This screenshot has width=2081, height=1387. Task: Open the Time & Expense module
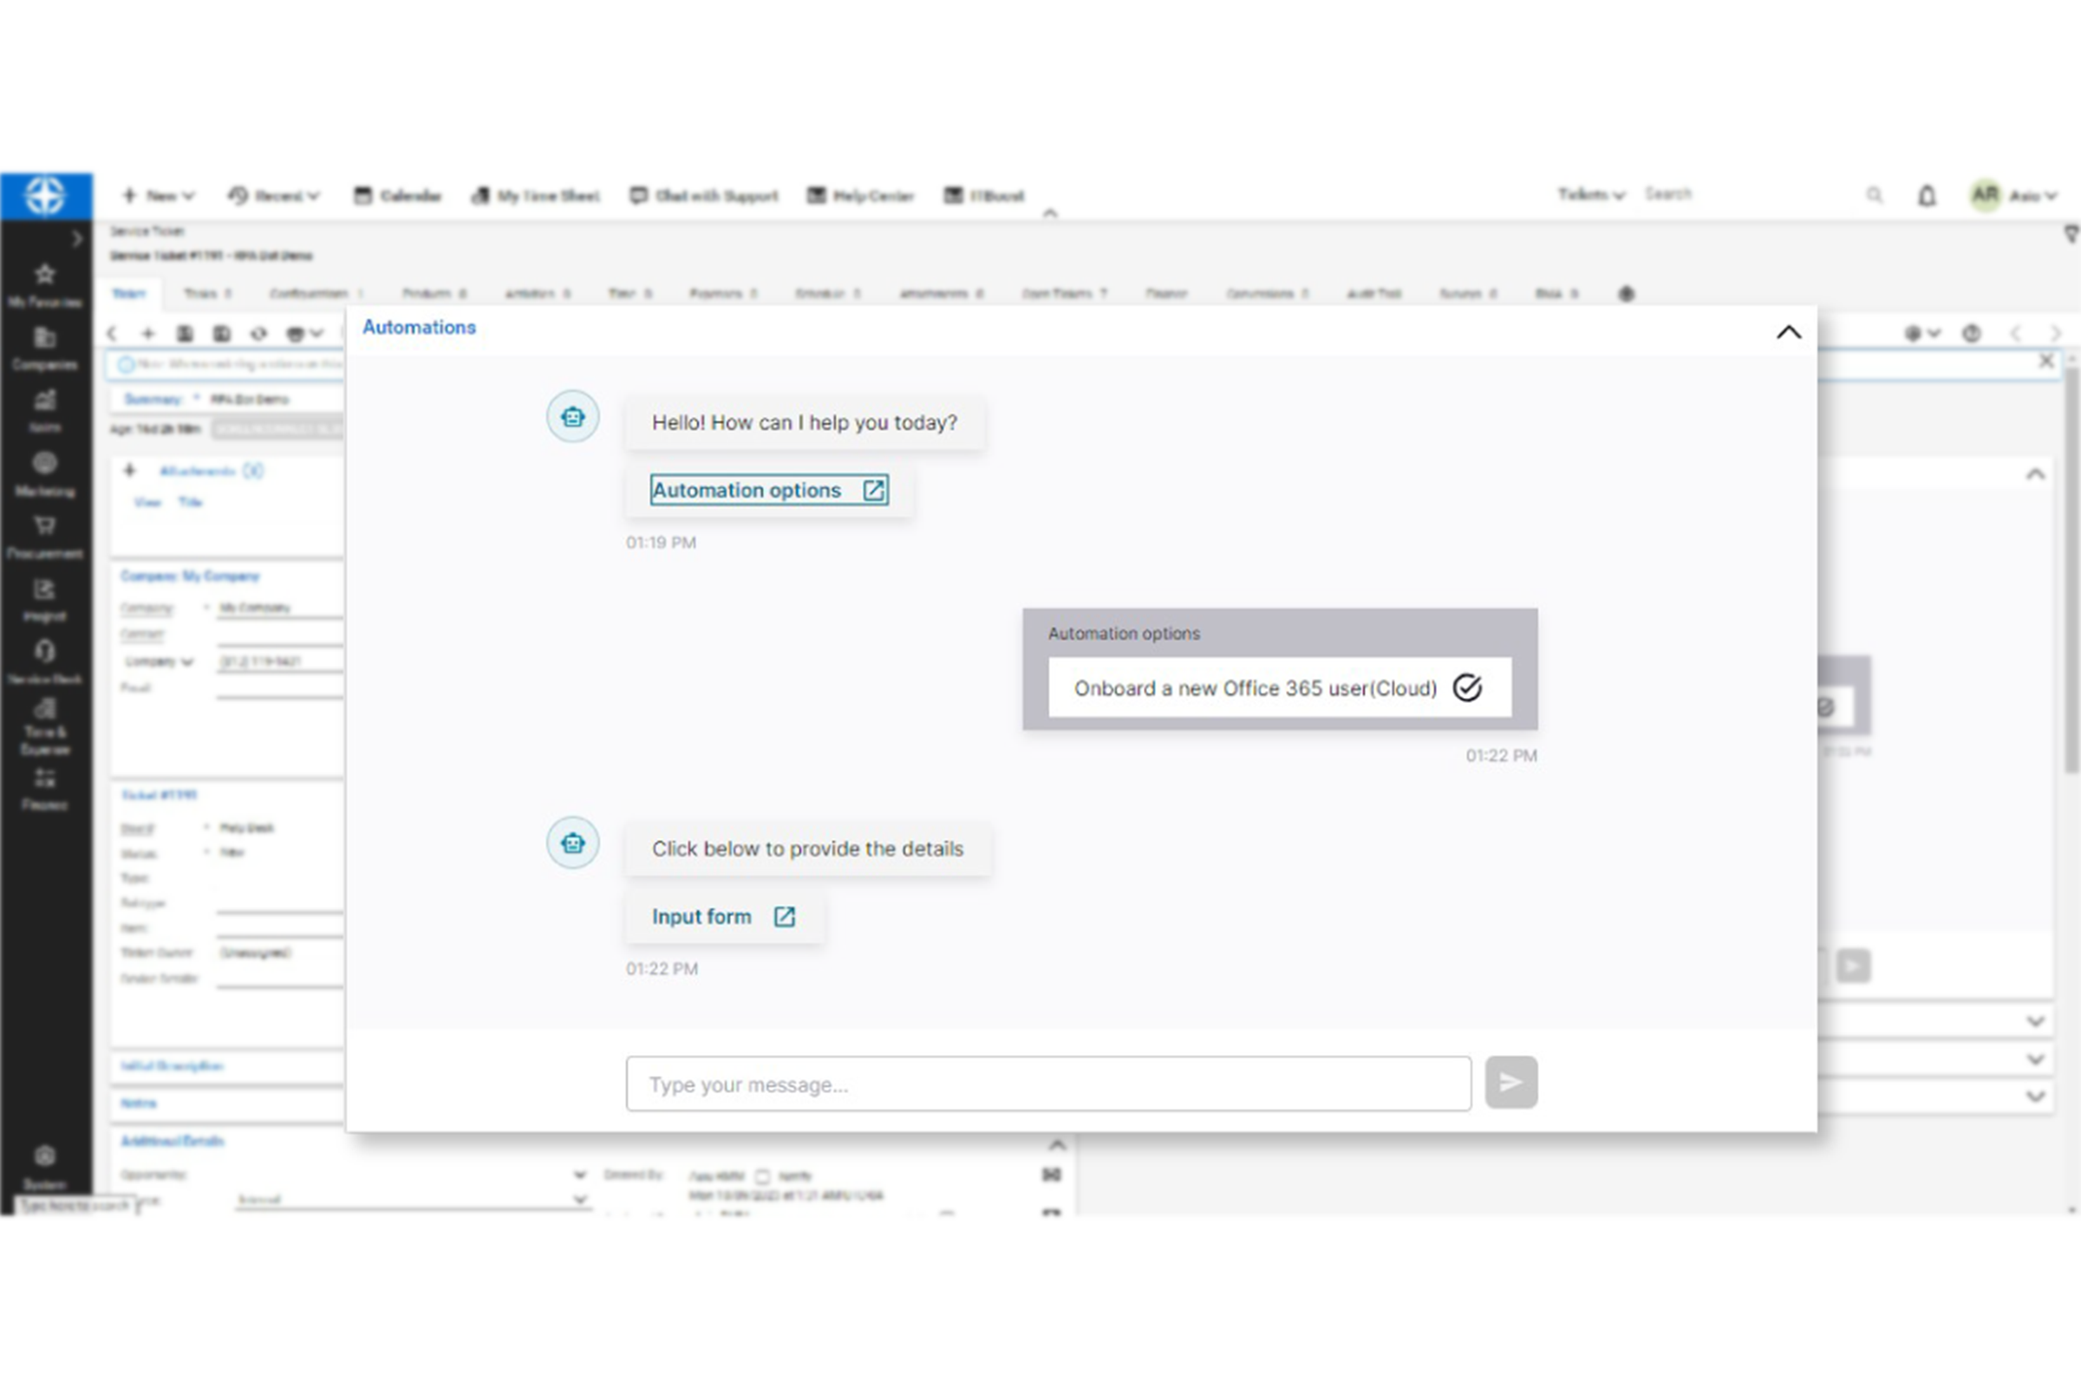click(x=44, y=726)
